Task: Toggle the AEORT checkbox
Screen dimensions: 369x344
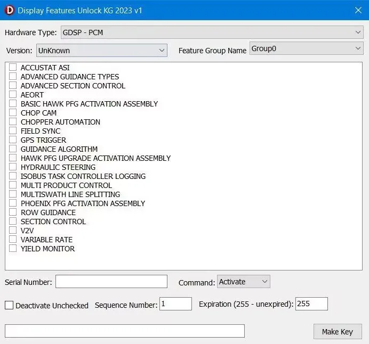Action: pos(13,94)
